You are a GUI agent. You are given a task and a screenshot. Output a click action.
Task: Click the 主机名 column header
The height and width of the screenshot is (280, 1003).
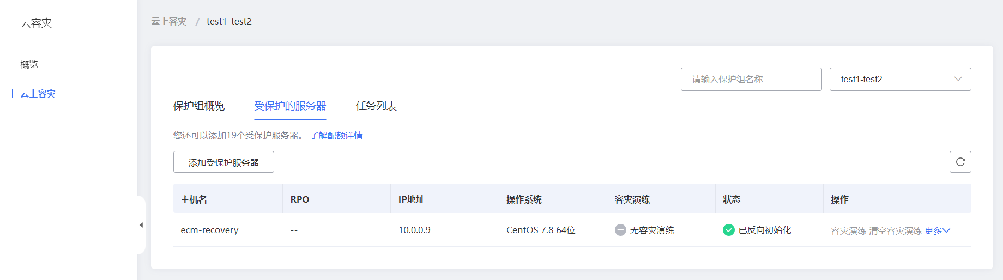pyautogui.click(x=194, y=199)
